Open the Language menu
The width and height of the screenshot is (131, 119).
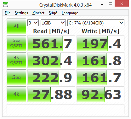pos(70,13)
